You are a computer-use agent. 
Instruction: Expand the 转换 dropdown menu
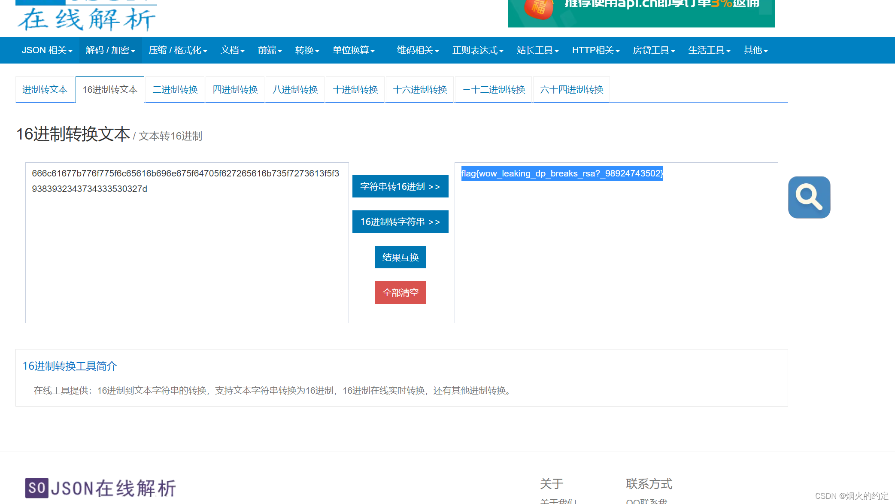pyautogui.click(x=307, y=50)
